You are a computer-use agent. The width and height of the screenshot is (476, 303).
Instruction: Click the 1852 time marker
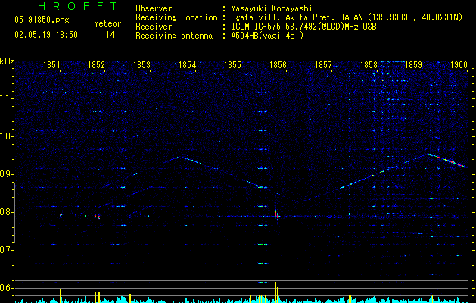tap(96, 64)
